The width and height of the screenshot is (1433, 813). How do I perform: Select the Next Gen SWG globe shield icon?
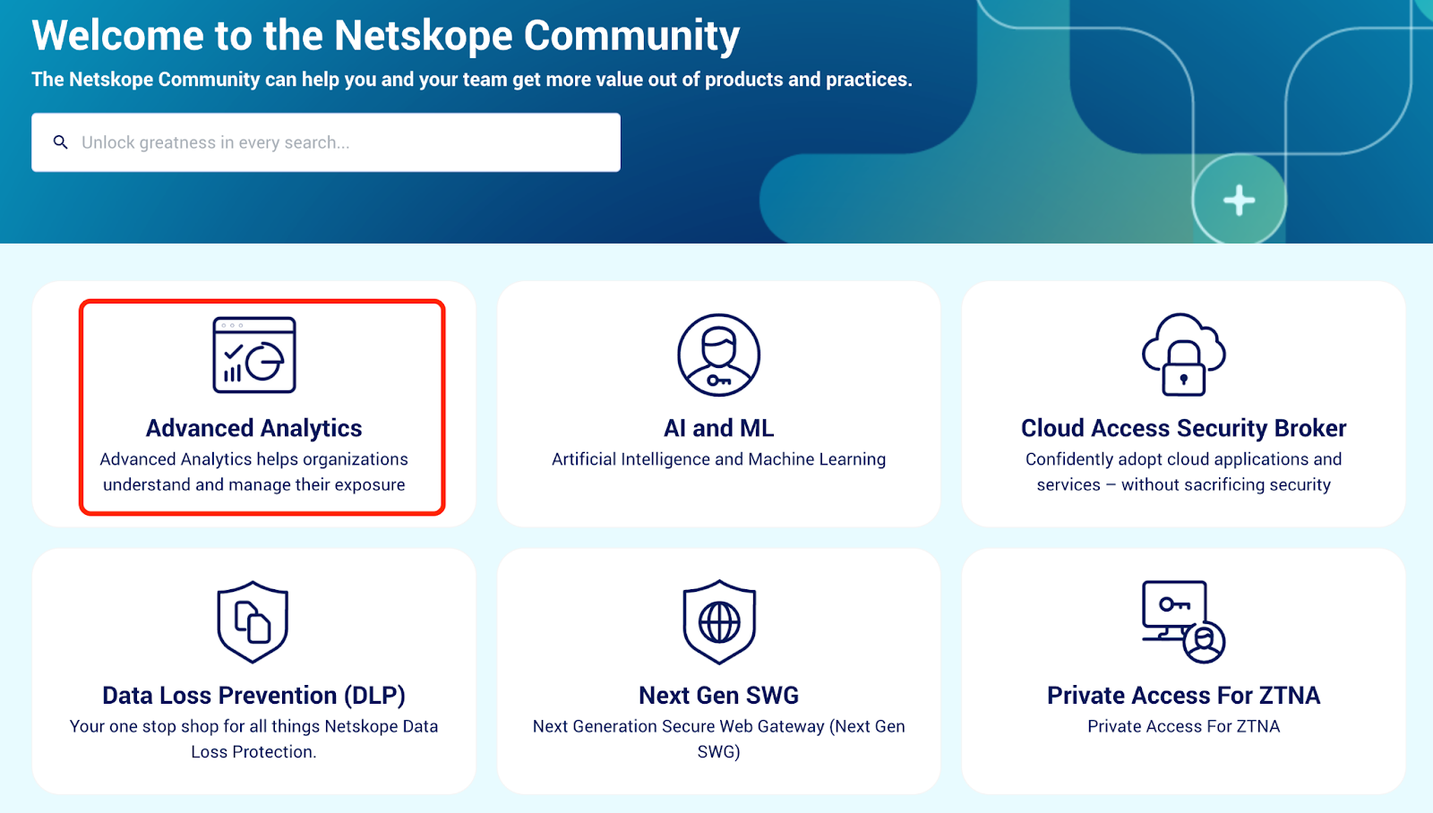(719, 622)
